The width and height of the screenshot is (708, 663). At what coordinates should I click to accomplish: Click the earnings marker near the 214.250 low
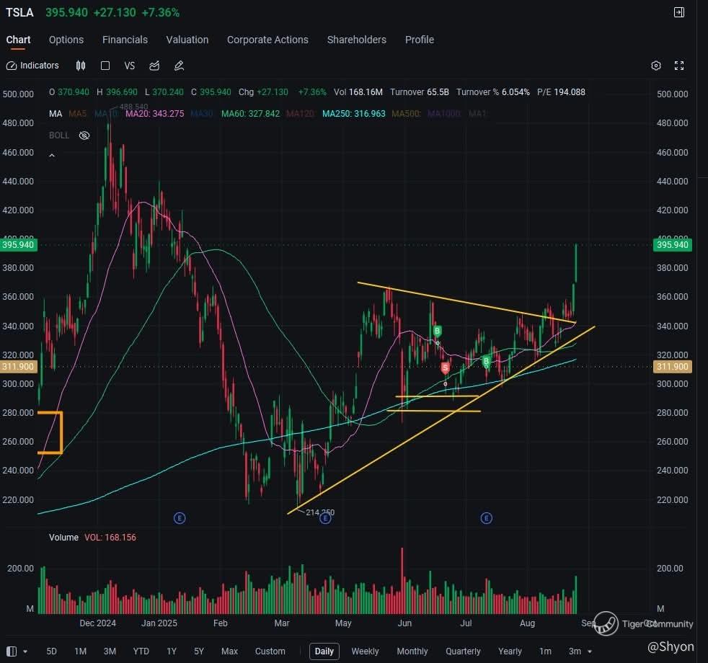click(x=325, y=519)
